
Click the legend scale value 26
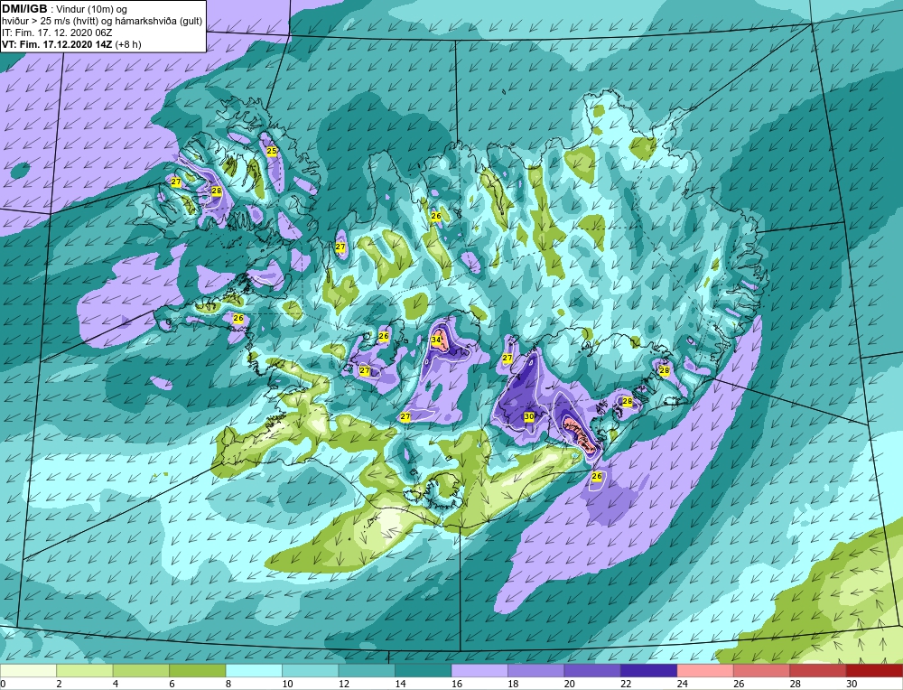pyautogui.click(x=739, y=684)
